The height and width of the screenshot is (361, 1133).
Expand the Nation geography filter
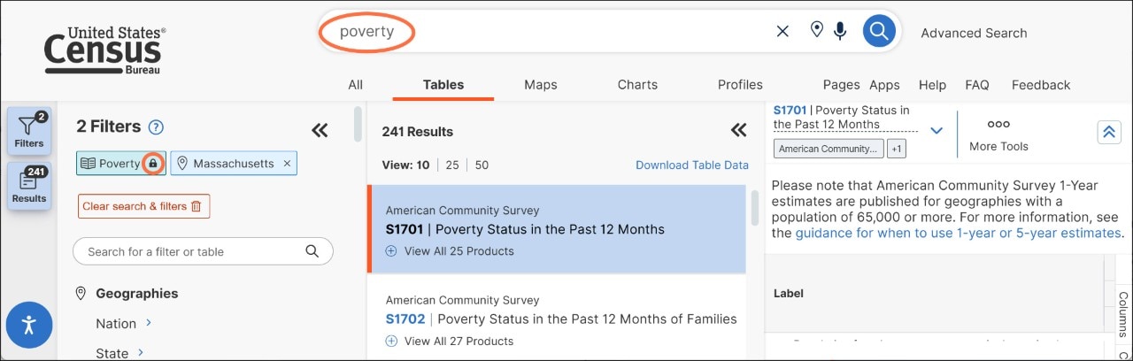[125, 324]
